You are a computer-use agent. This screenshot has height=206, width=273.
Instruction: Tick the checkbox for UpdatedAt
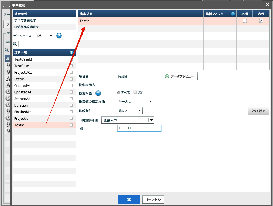71,92
